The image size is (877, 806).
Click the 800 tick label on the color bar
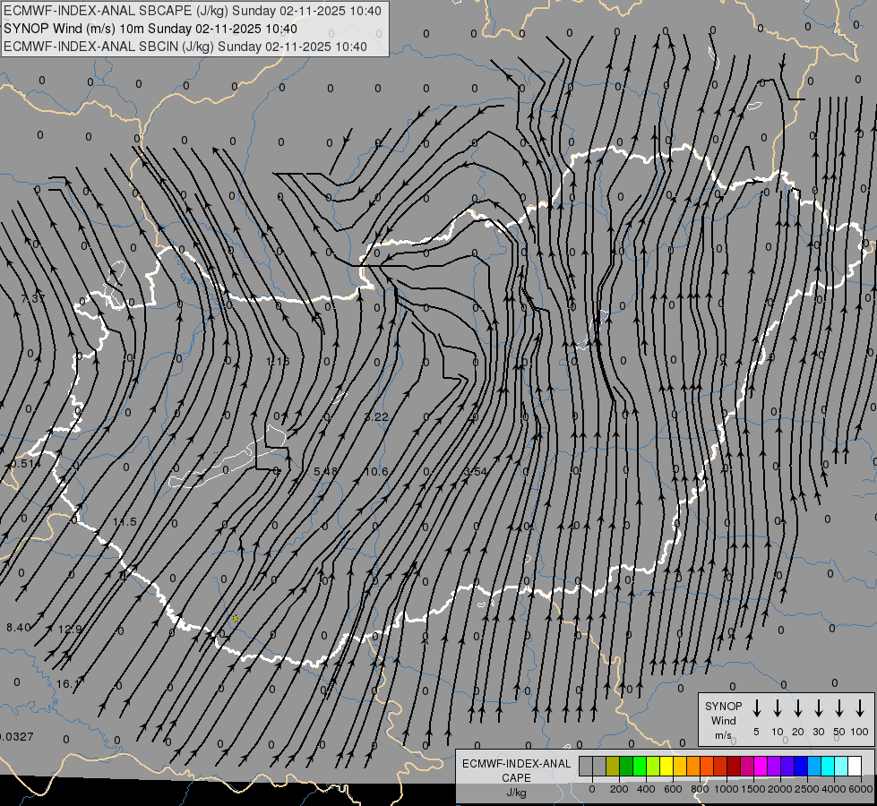(x=700, y=789)
